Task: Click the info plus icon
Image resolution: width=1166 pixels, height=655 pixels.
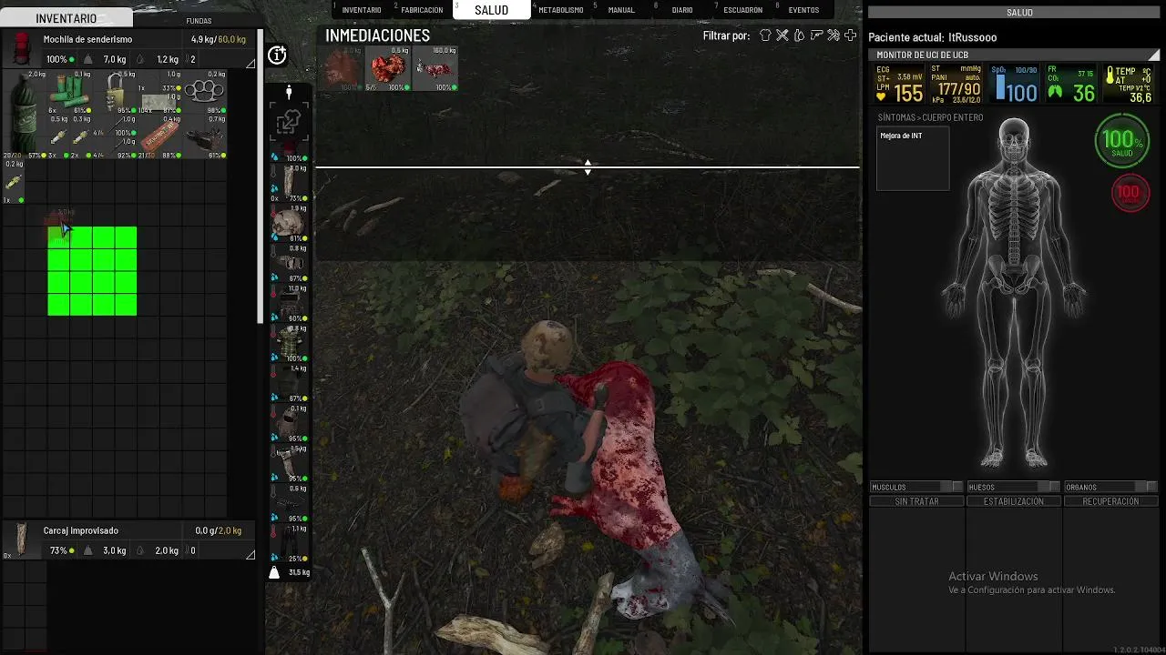Action: click(x=277, y=55)
